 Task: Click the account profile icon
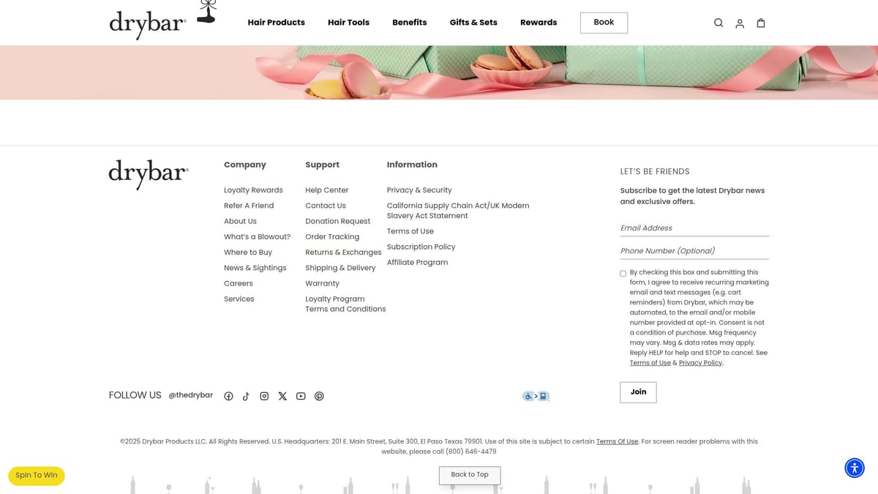(x=740, y=23)
